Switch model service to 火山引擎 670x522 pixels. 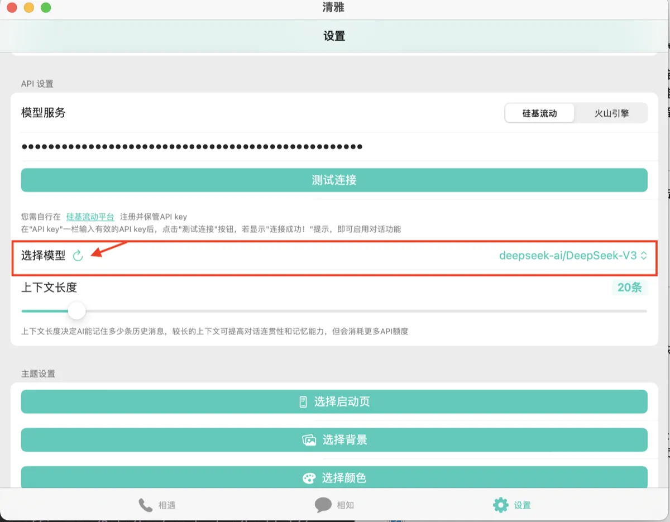point(611,113)
